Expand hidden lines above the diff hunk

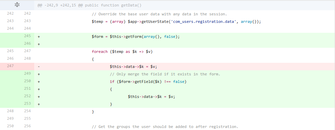17,5
